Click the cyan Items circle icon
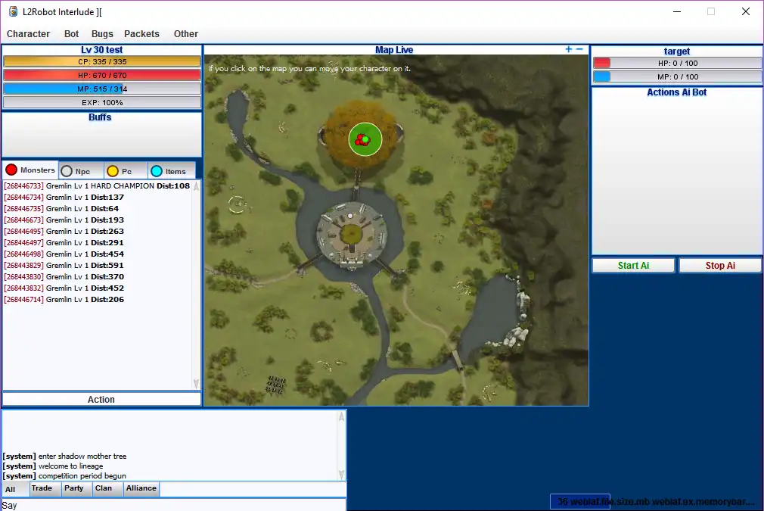Image resolution: width=764 pixels, height=511 pixels. [x=157, y=171]
